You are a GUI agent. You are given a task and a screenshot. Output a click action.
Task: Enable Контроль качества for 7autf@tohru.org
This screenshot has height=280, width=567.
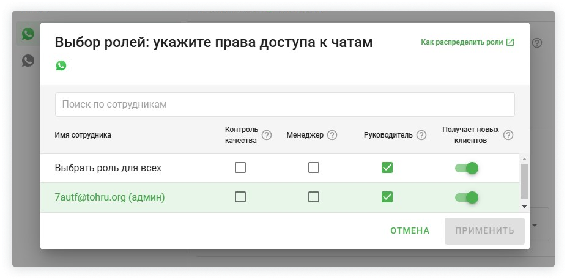(240, 197)
